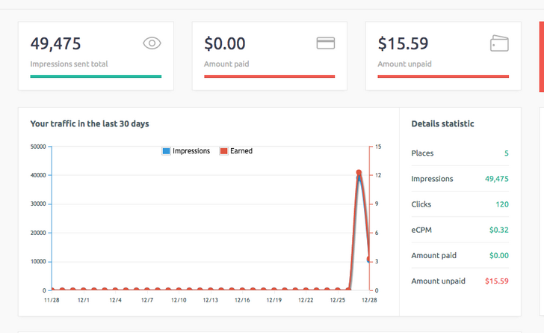Click the $0.00 amount paid figure
This screenshot has width=544, height=333.
pos(225,43)
